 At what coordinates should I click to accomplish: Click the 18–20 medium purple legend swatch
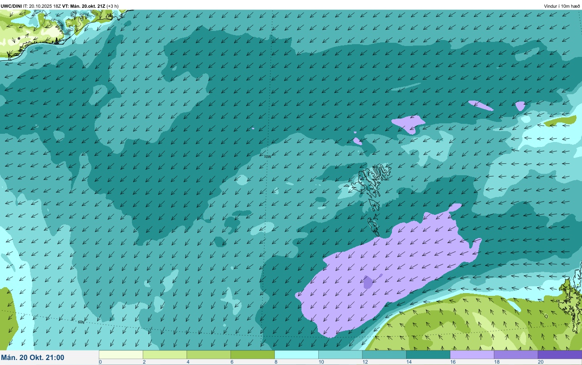tap(516, 355)
